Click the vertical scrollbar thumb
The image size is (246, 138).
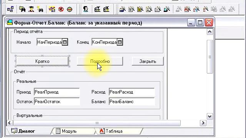pos(210,57)
